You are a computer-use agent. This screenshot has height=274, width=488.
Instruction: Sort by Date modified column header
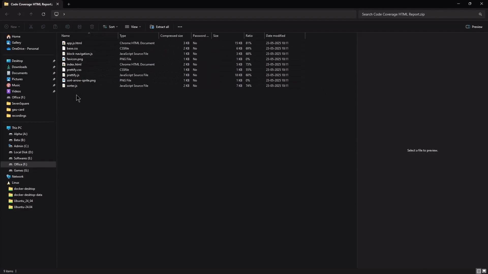[x=276, y=36]
